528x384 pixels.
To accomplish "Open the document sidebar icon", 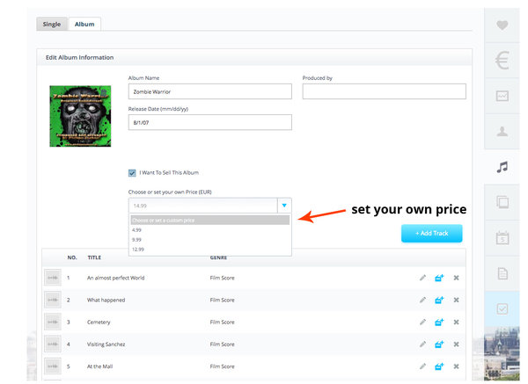I will (502, 273).
